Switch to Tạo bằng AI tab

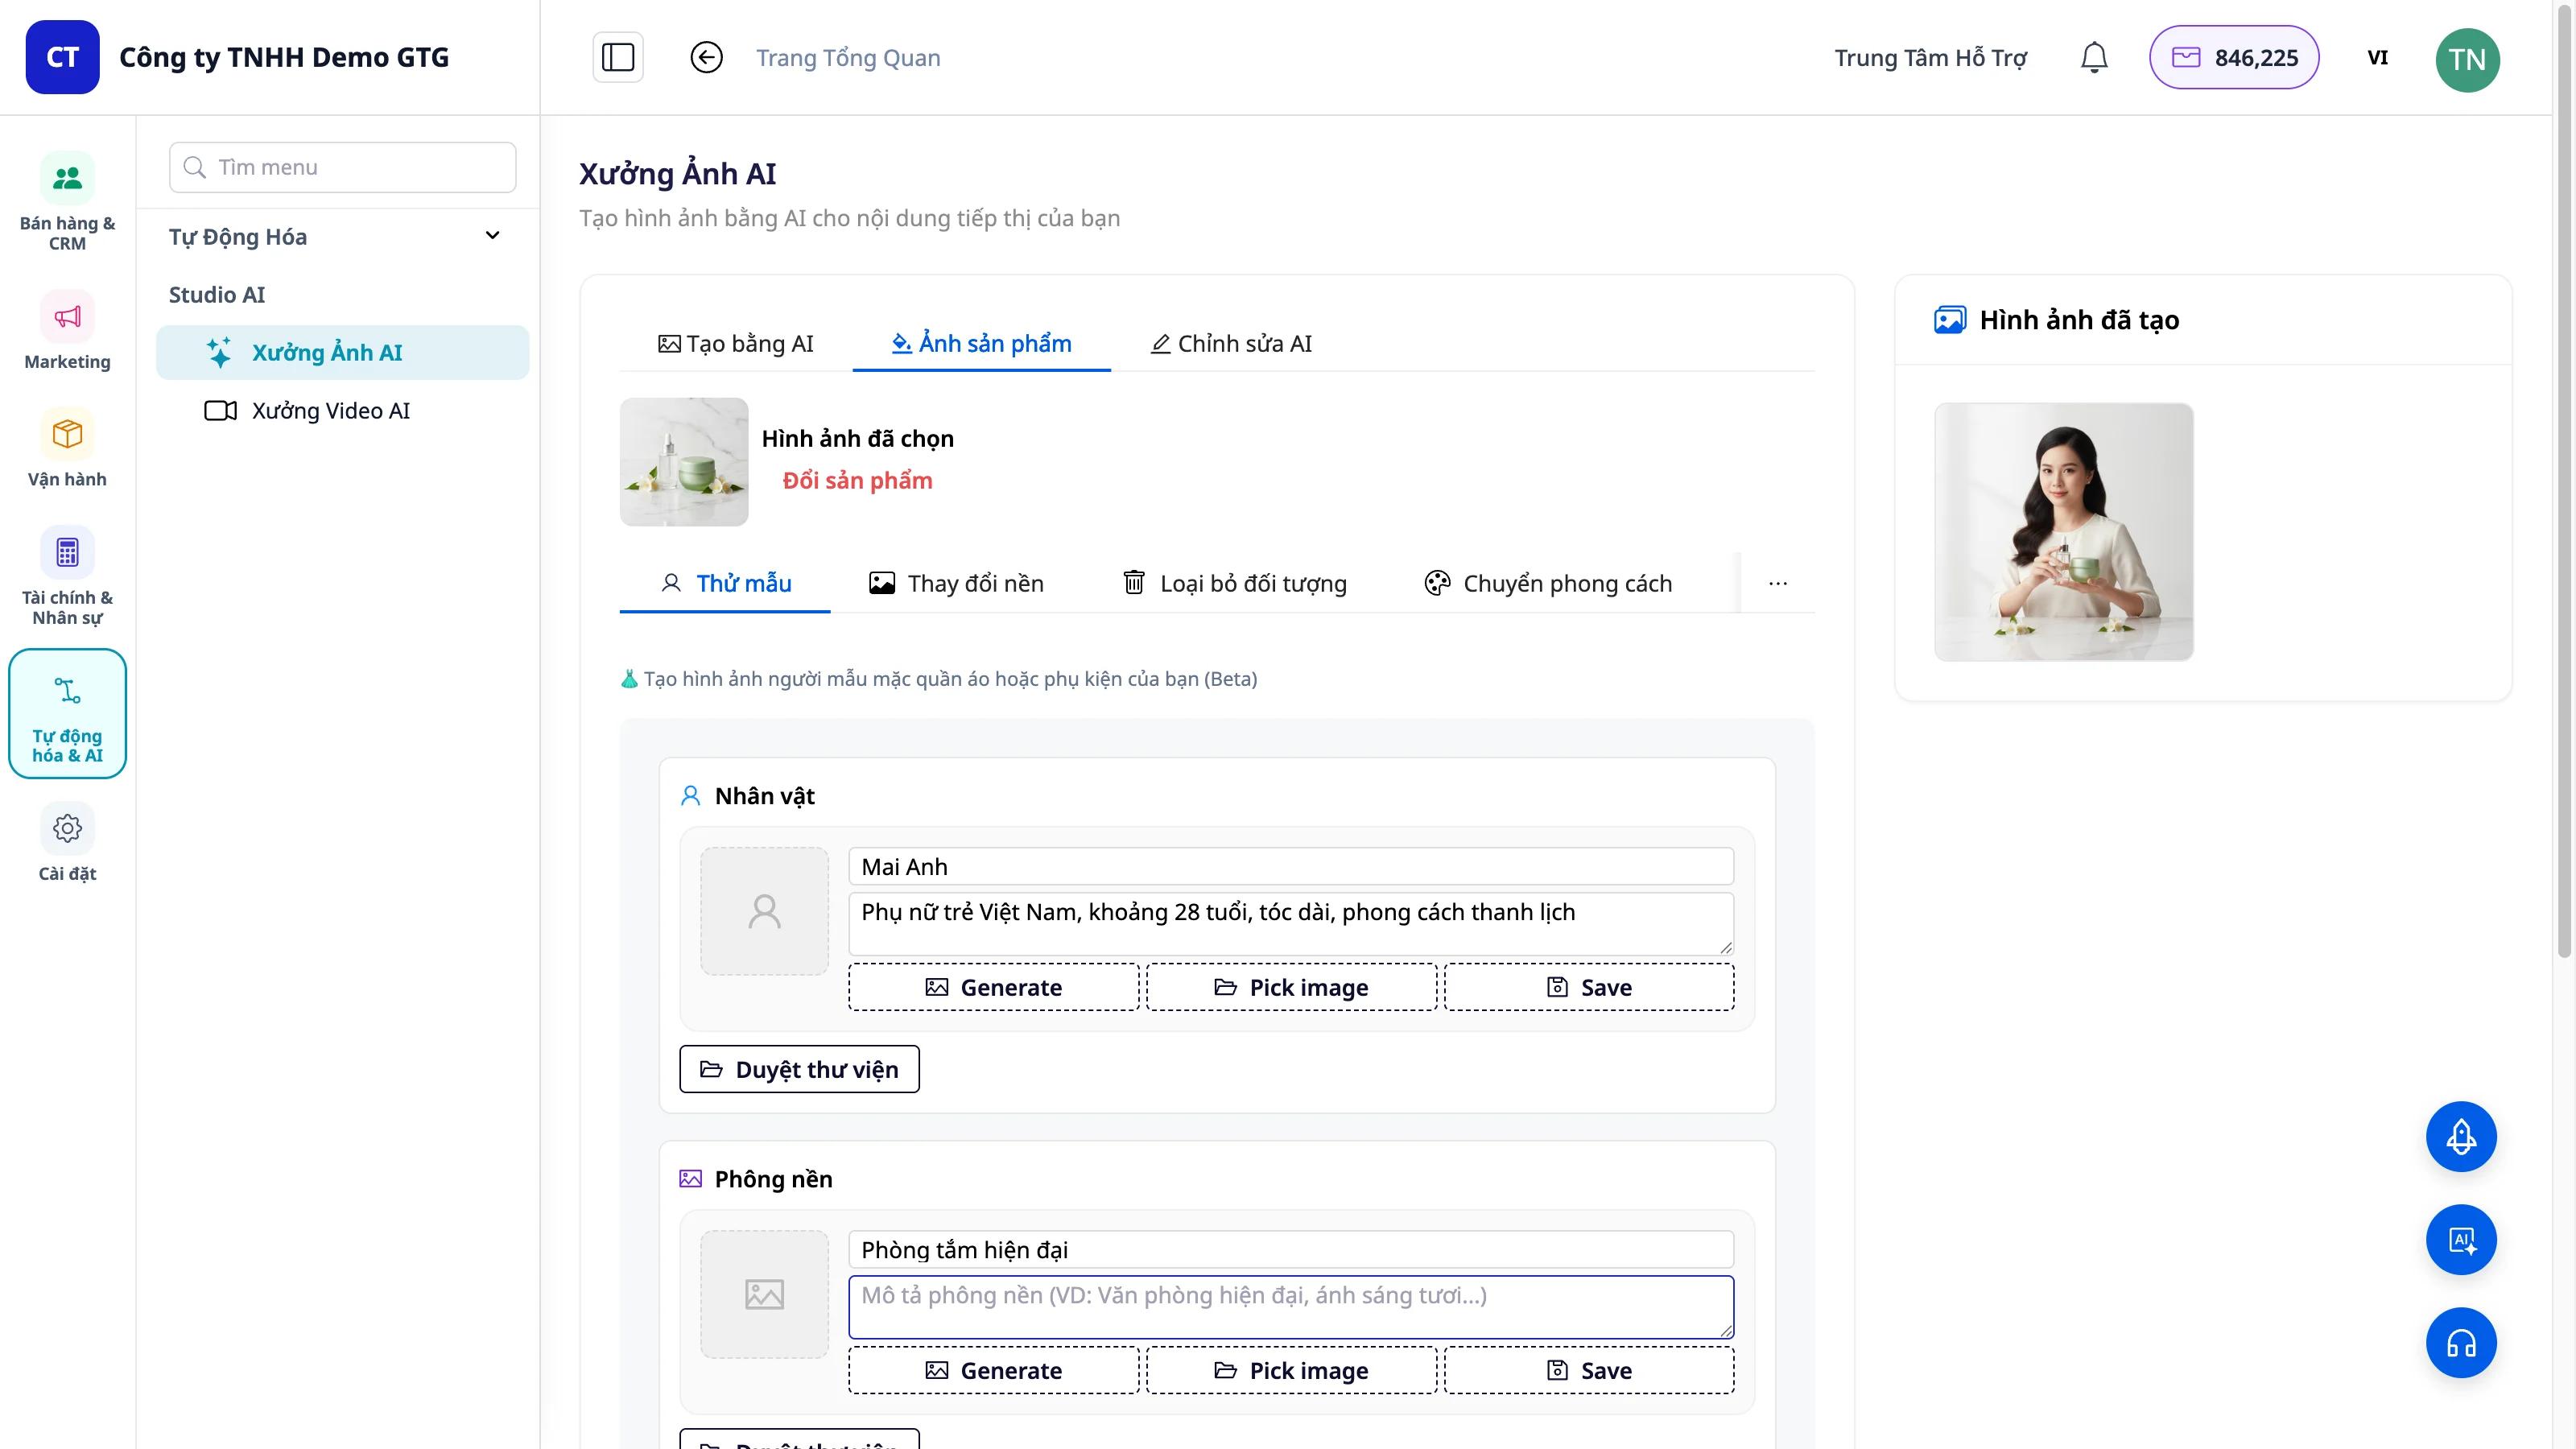(736, 343)
